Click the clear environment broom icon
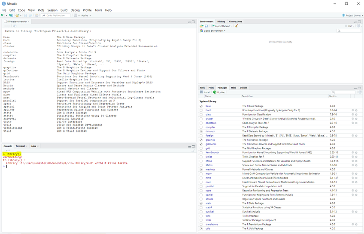 (237, 26)
